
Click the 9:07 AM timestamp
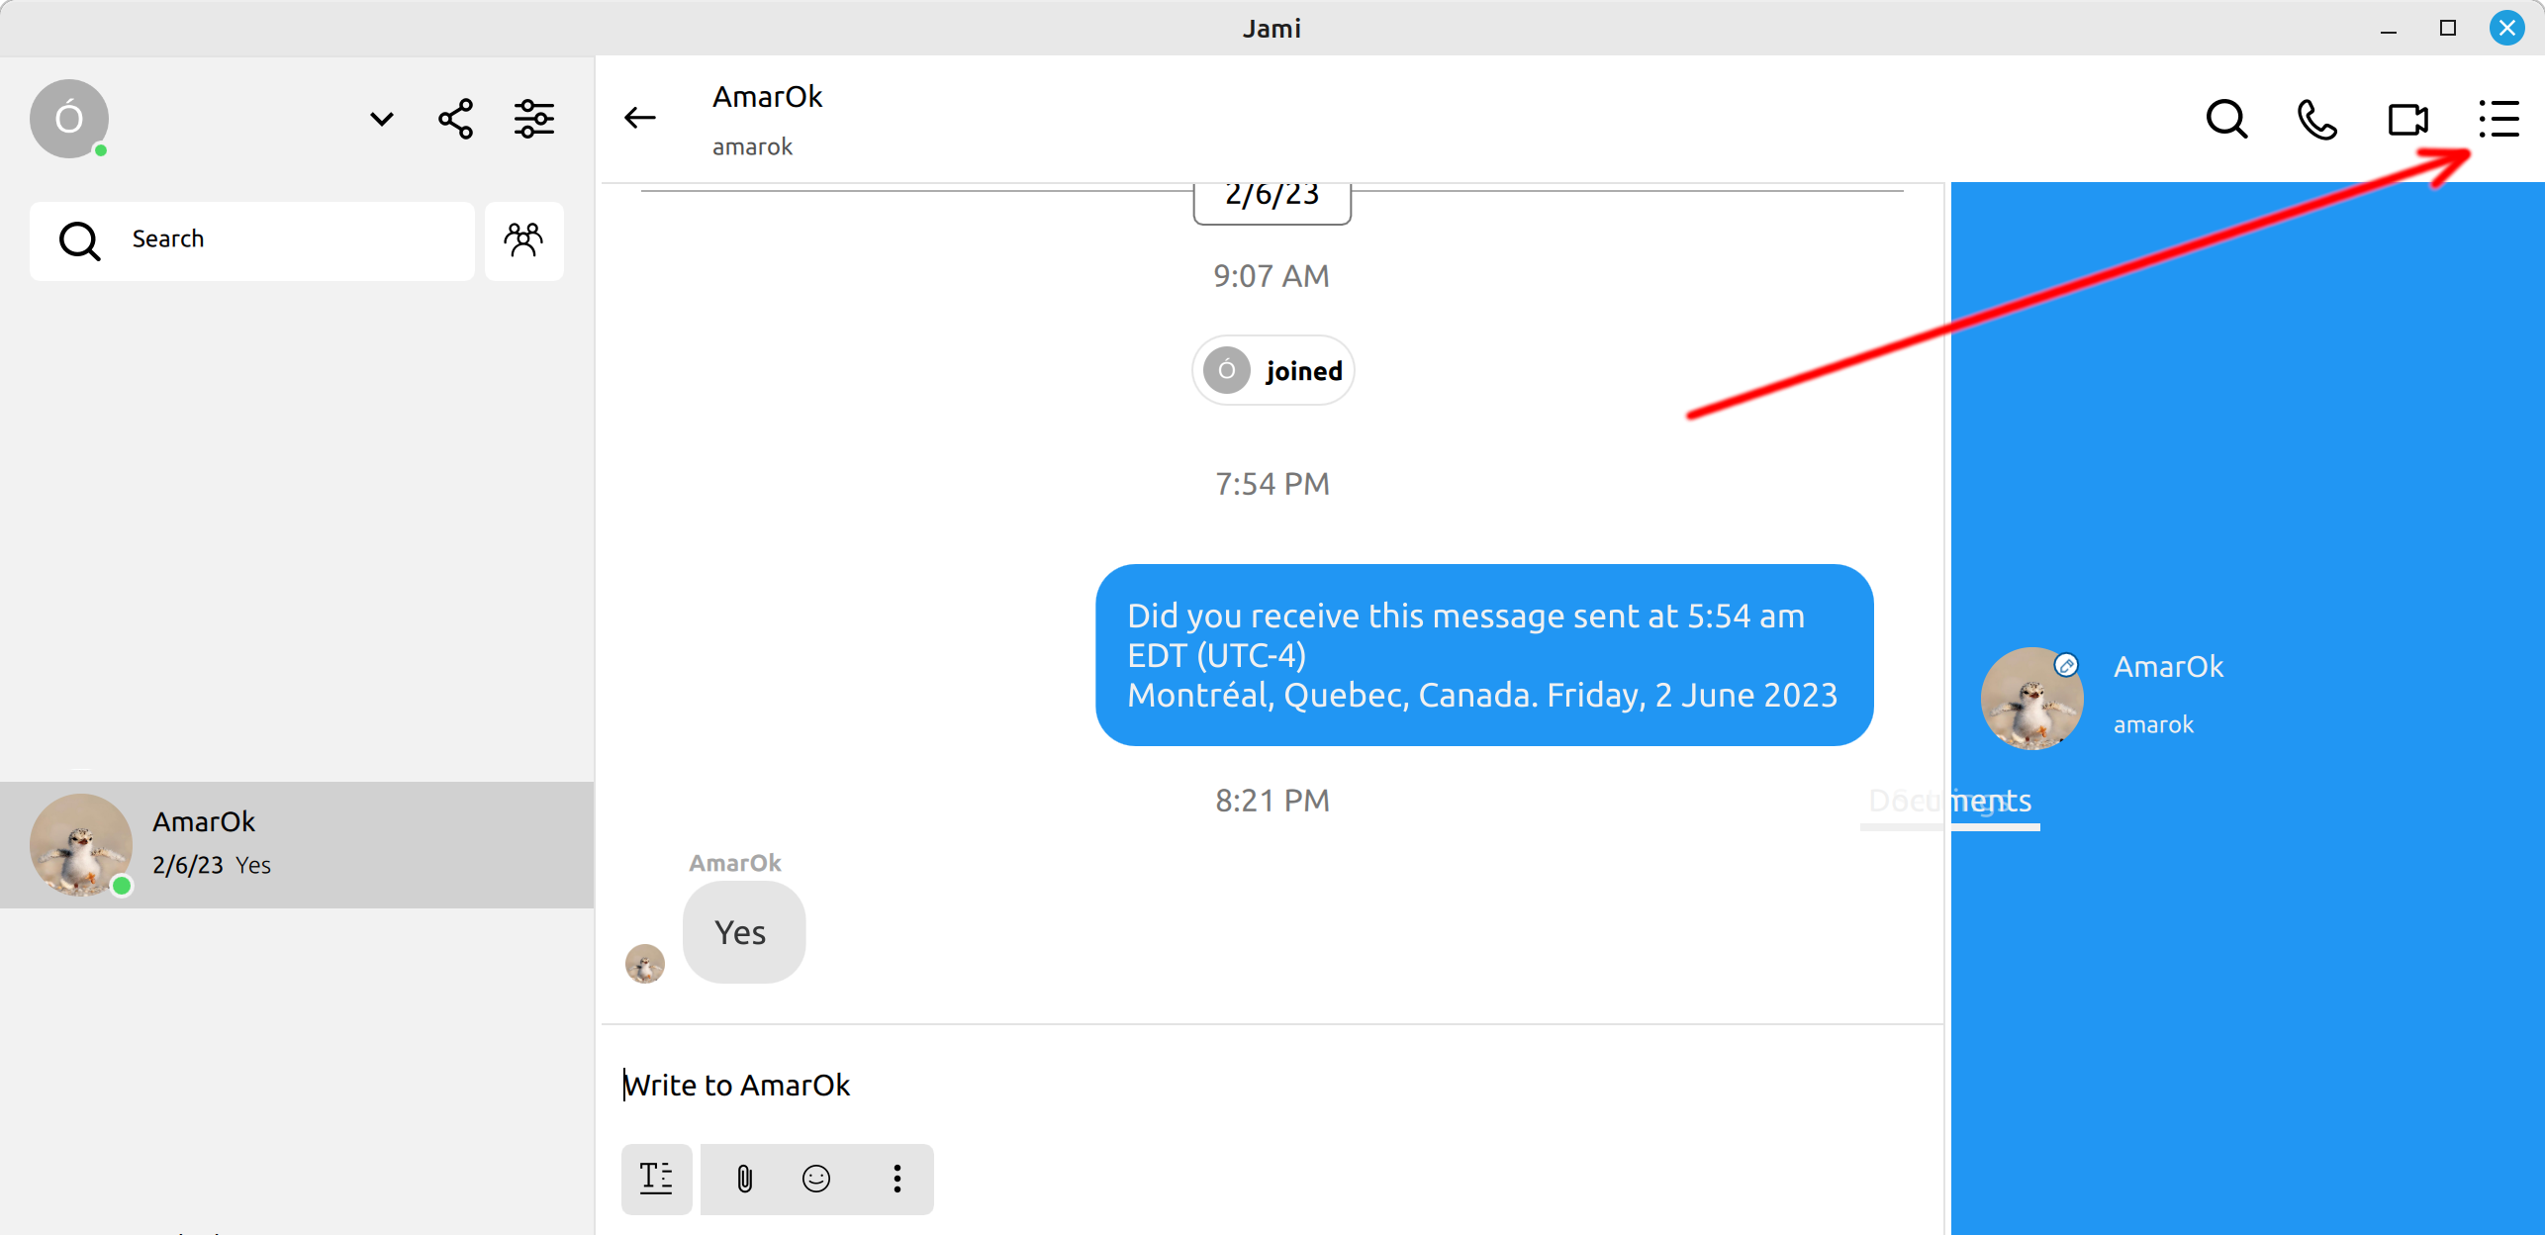(1272, 276)
